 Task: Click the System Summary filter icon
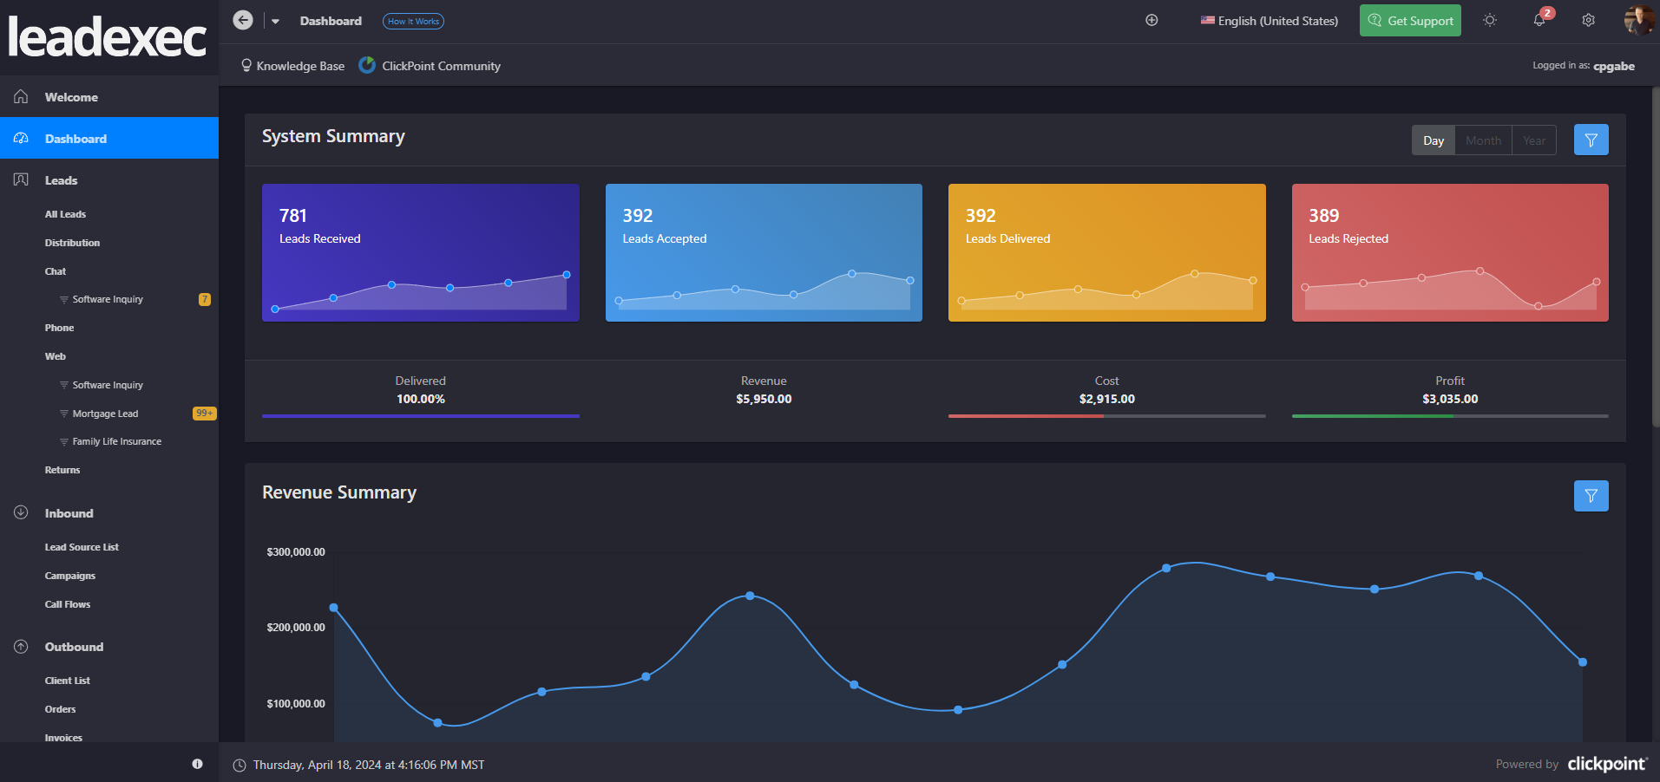pyautogui.click(x=1591, y=140)
